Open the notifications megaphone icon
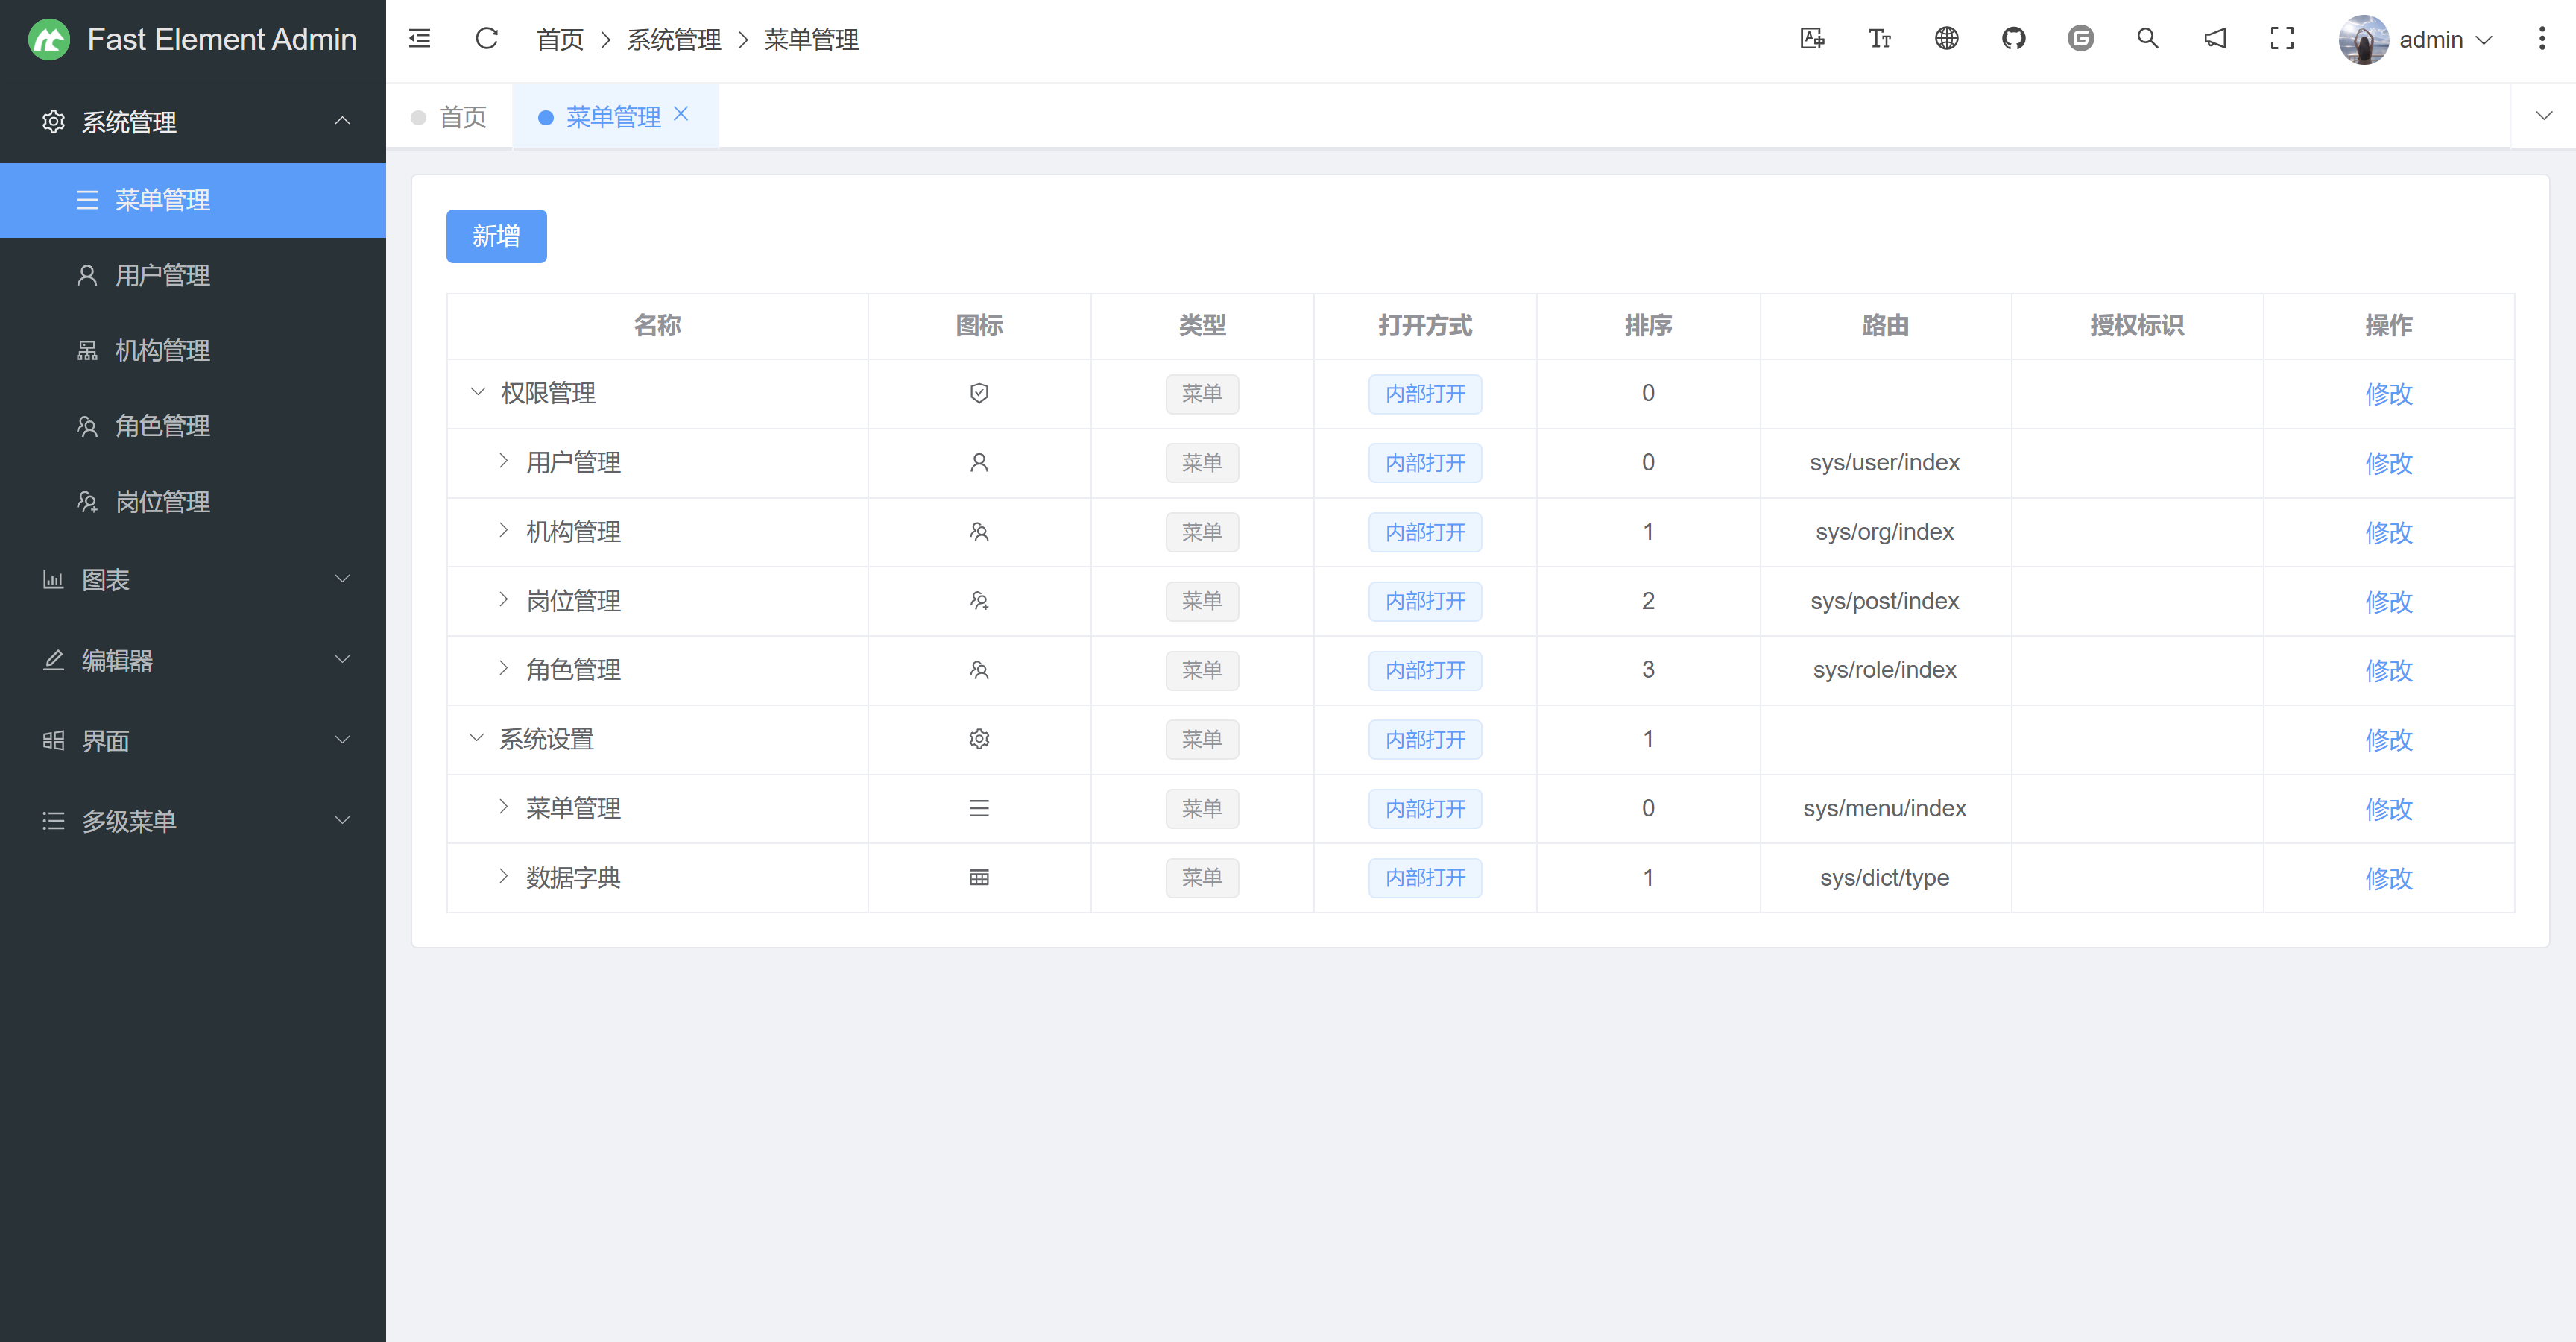 point(2215,39)
